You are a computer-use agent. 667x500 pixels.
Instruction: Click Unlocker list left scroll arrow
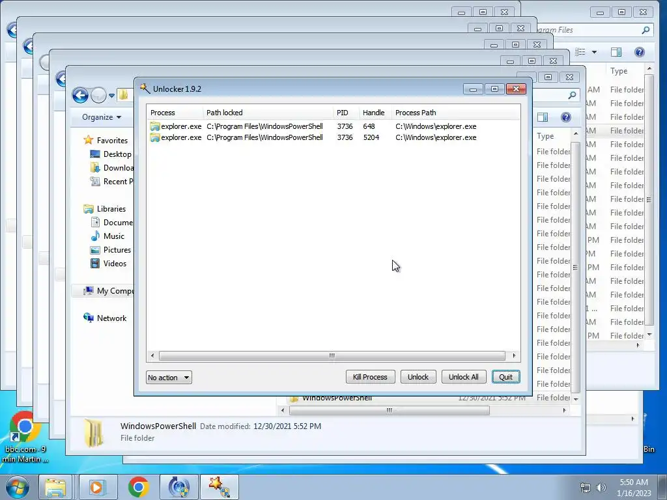pos(152,355)
